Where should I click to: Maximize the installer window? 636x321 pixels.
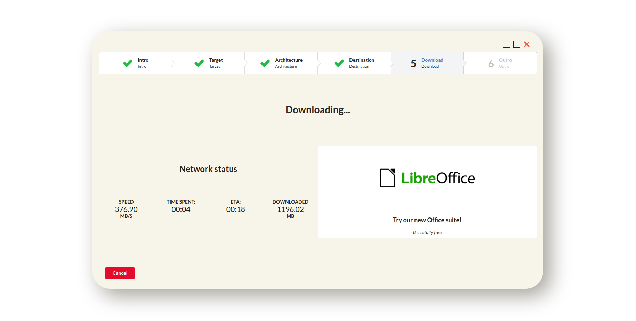pos(517,44)
